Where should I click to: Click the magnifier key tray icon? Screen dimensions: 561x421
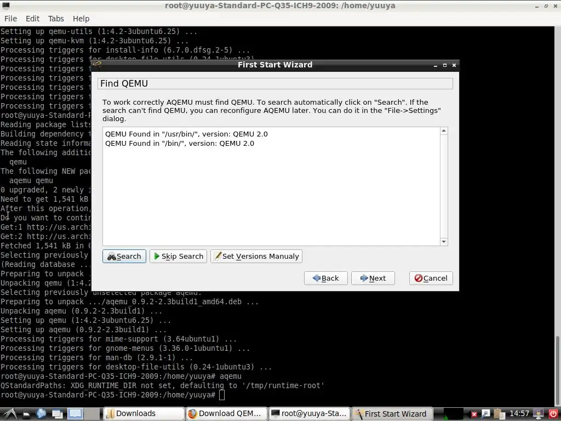[485, 414]
